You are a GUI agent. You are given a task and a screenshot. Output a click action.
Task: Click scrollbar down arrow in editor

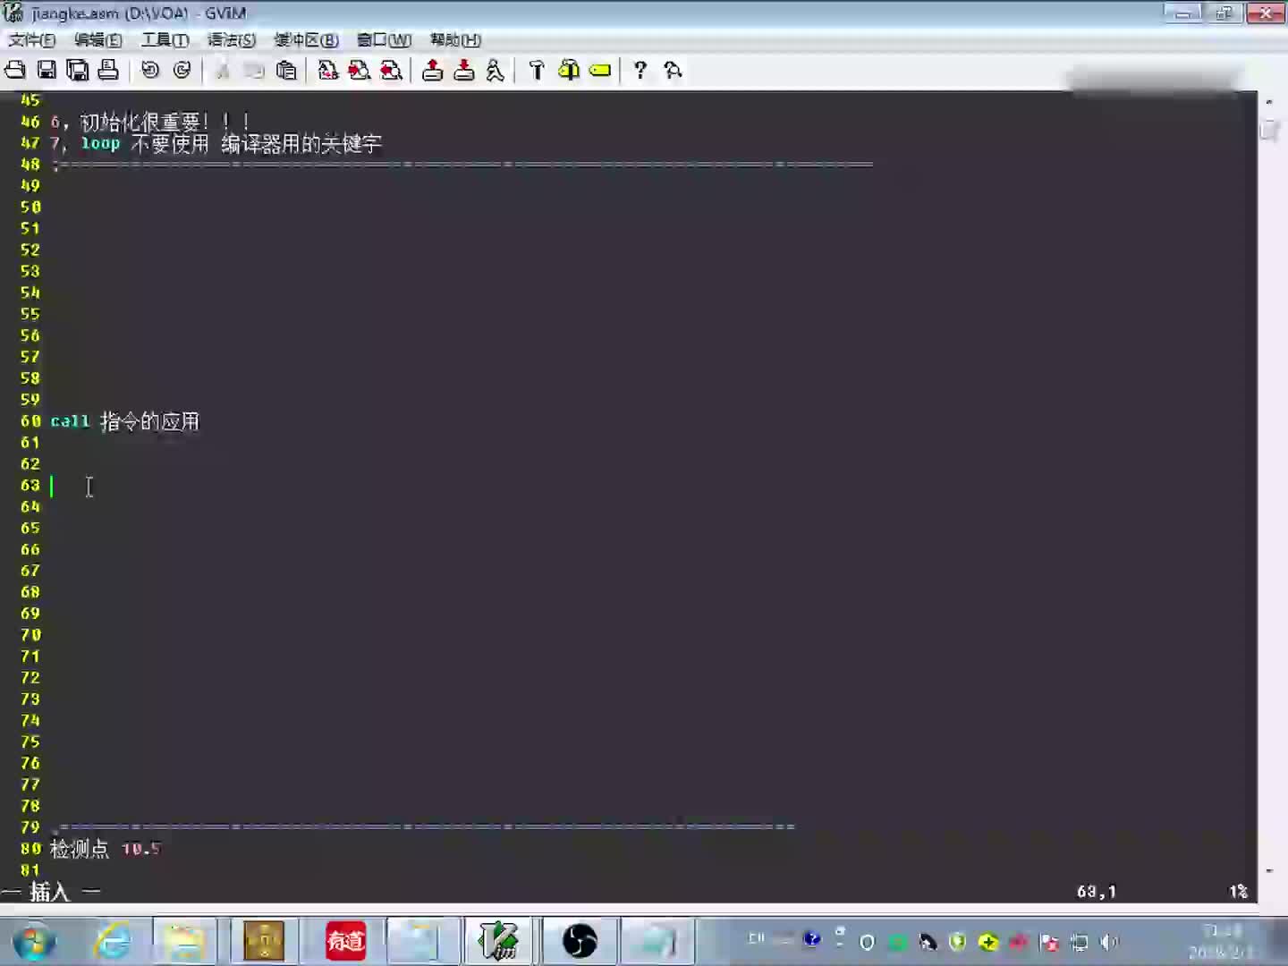(1269, 870)
